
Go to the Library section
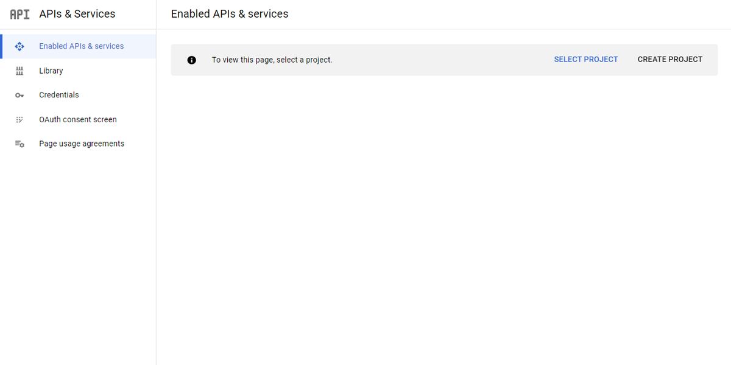78,71
